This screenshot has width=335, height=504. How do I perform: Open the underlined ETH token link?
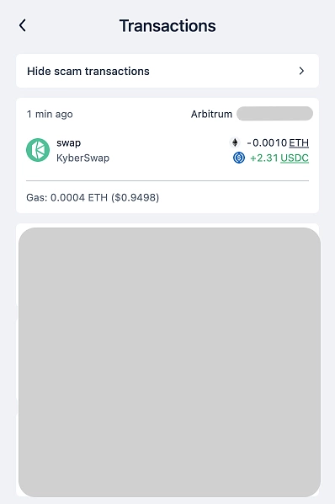click(299, 142)
